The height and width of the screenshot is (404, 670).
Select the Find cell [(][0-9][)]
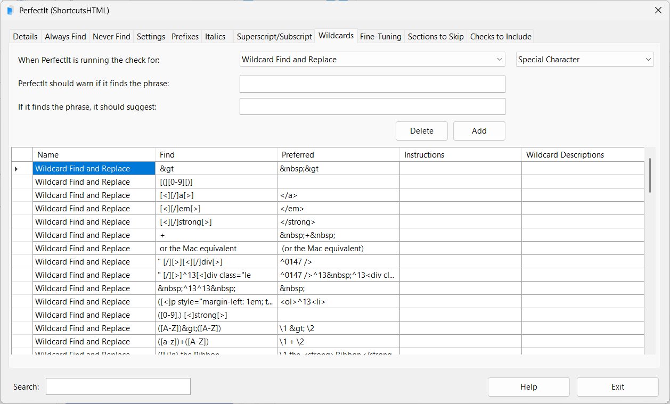click(x=216, y=182)
